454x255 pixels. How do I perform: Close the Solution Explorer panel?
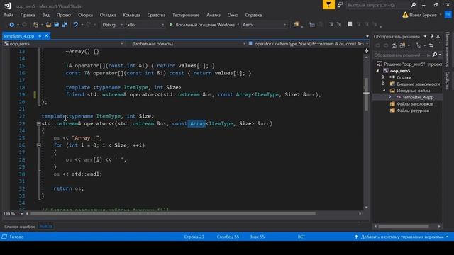[438, 36]
